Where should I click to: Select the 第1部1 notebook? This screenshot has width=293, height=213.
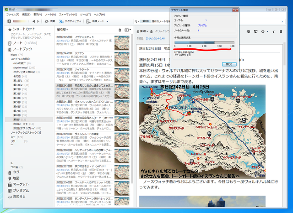click(x=21, y=81)
